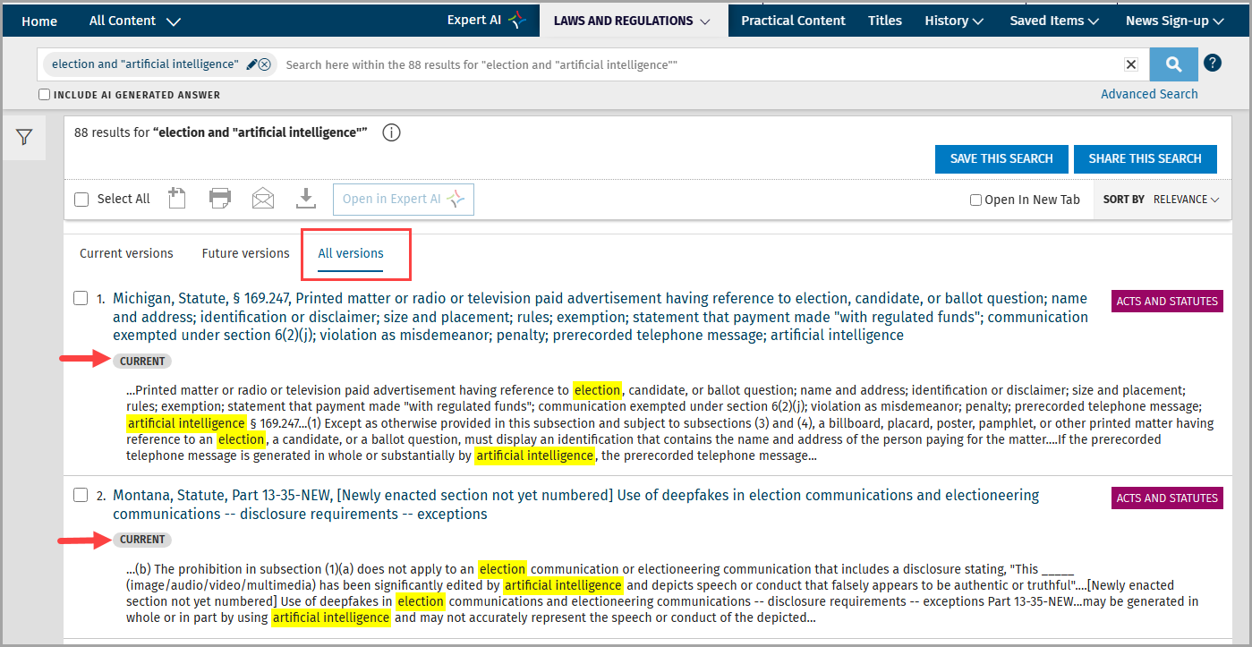Click the pencil edit icon in search chip
Screen dimensions: 1252x647
[x=251, y=64]
